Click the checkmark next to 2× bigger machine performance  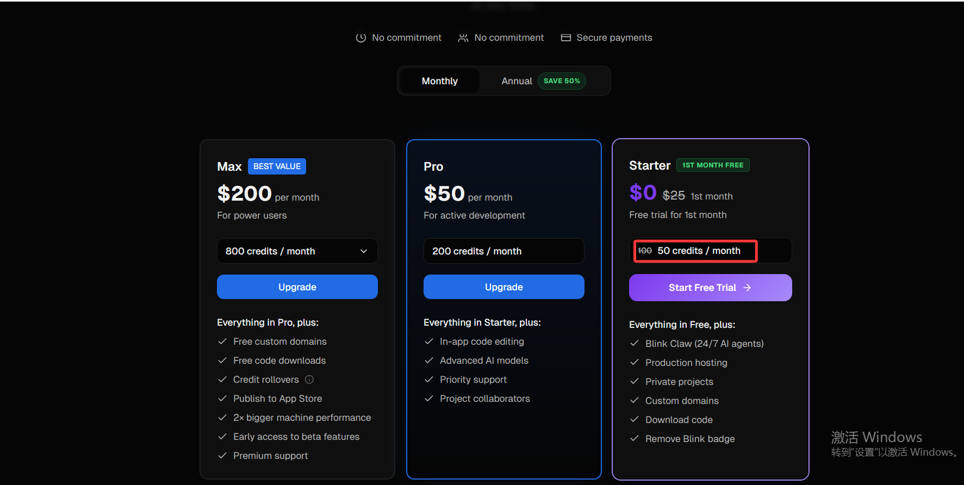click(222, 418)
